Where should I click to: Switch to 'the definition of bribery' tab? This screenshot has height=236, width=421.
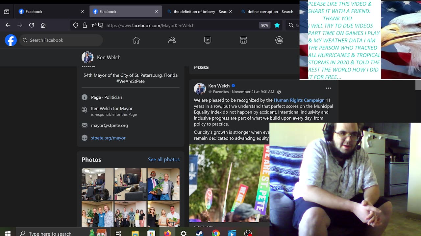[x=200, y=11]
